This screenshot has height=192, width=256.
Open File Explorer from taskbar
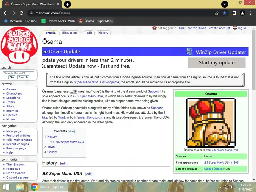20,187
